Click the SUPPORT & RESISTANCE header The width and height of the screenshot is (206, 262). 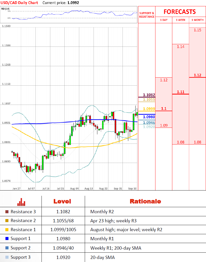click(147, 15)
